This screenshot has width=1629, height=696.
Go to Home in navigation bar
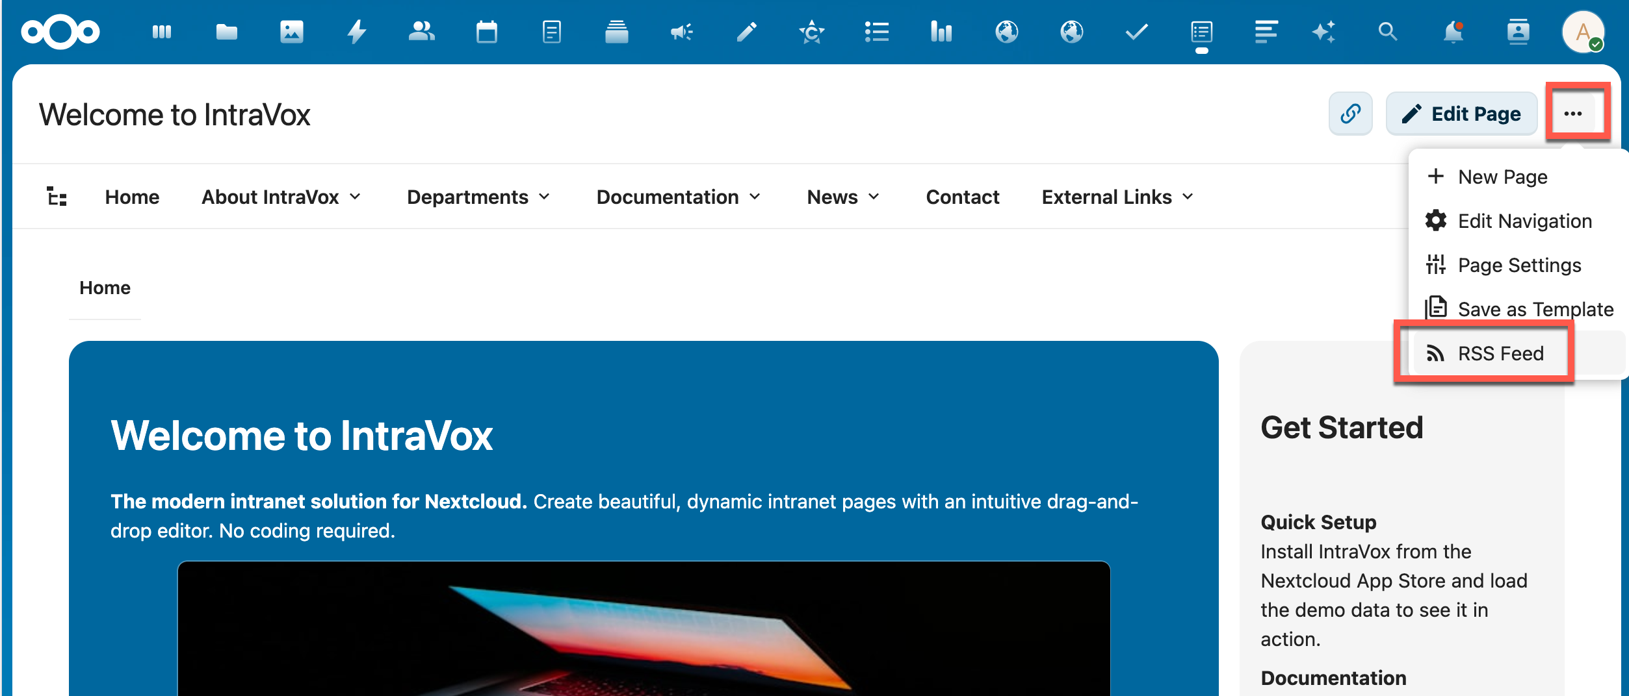pos(132,197)
